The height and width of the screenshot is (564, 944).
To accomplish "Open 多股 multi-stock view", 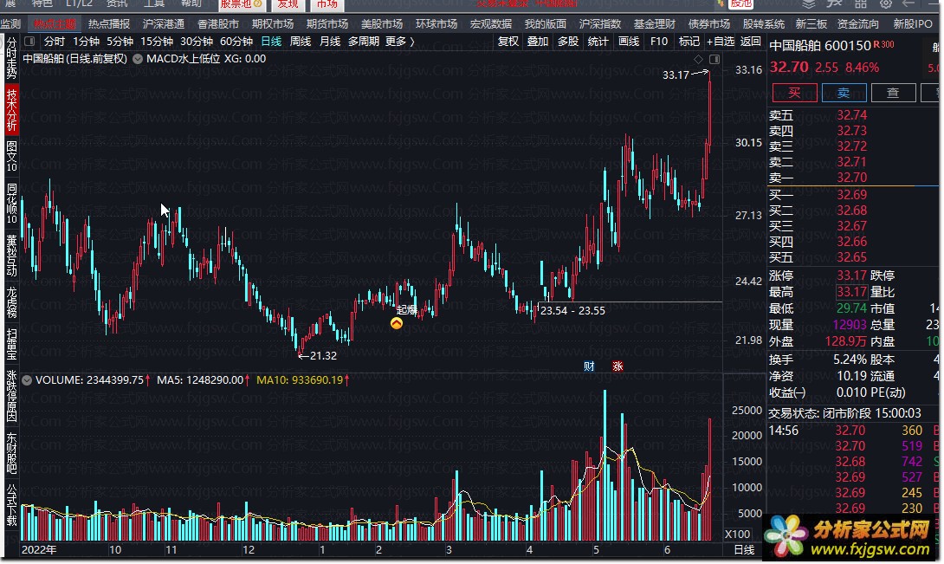I will (568, 42).
